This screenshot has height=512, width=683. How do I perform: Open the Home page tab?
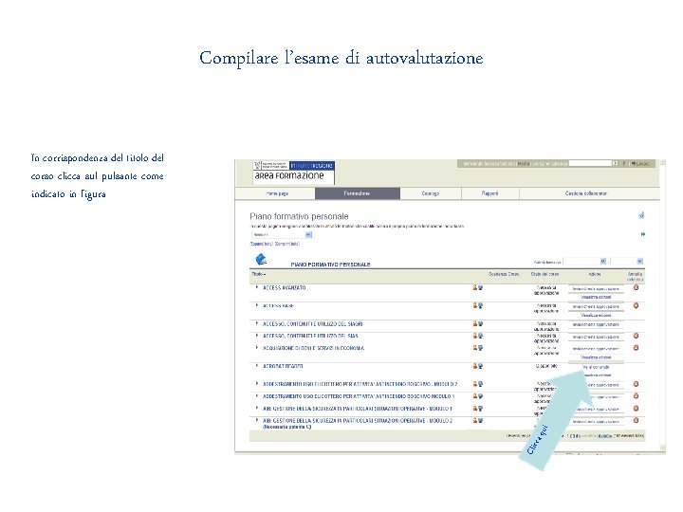tap(277, 193)
